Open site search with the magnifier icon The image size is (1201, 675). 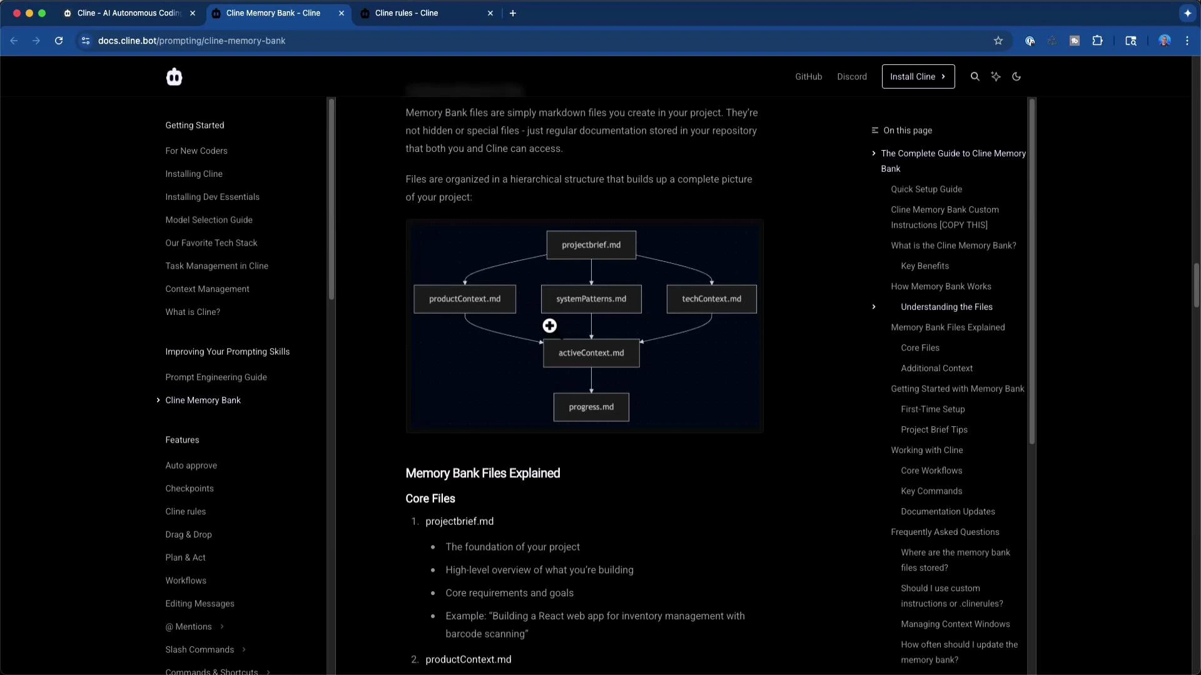tap(975, 76)
